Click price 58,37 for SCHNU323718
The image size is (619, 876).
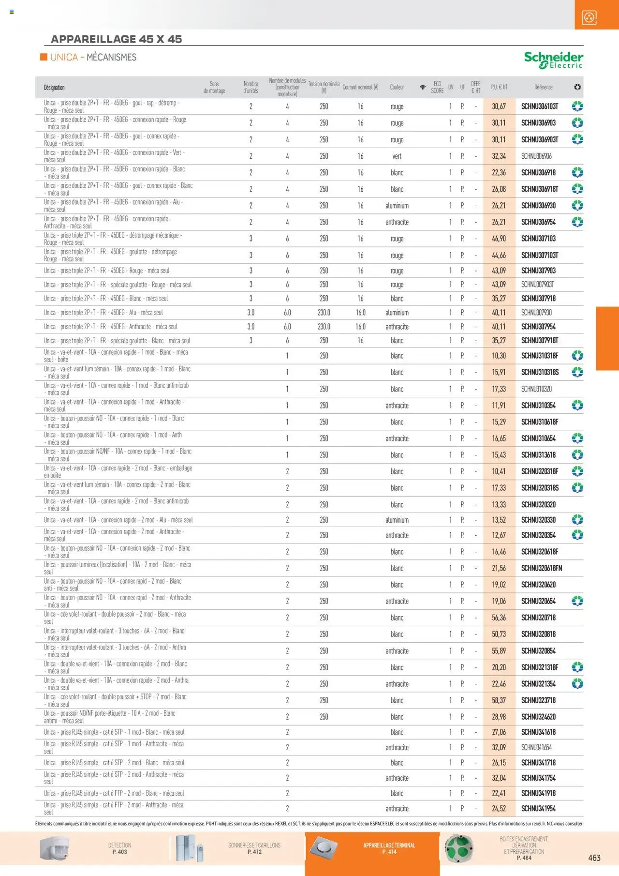click(499, 700)
